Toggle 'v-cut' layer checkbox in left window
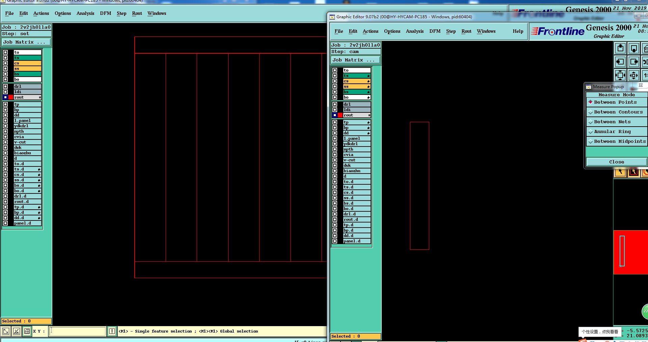The height and width of the screenshot is (342, 648). point(5,142)
